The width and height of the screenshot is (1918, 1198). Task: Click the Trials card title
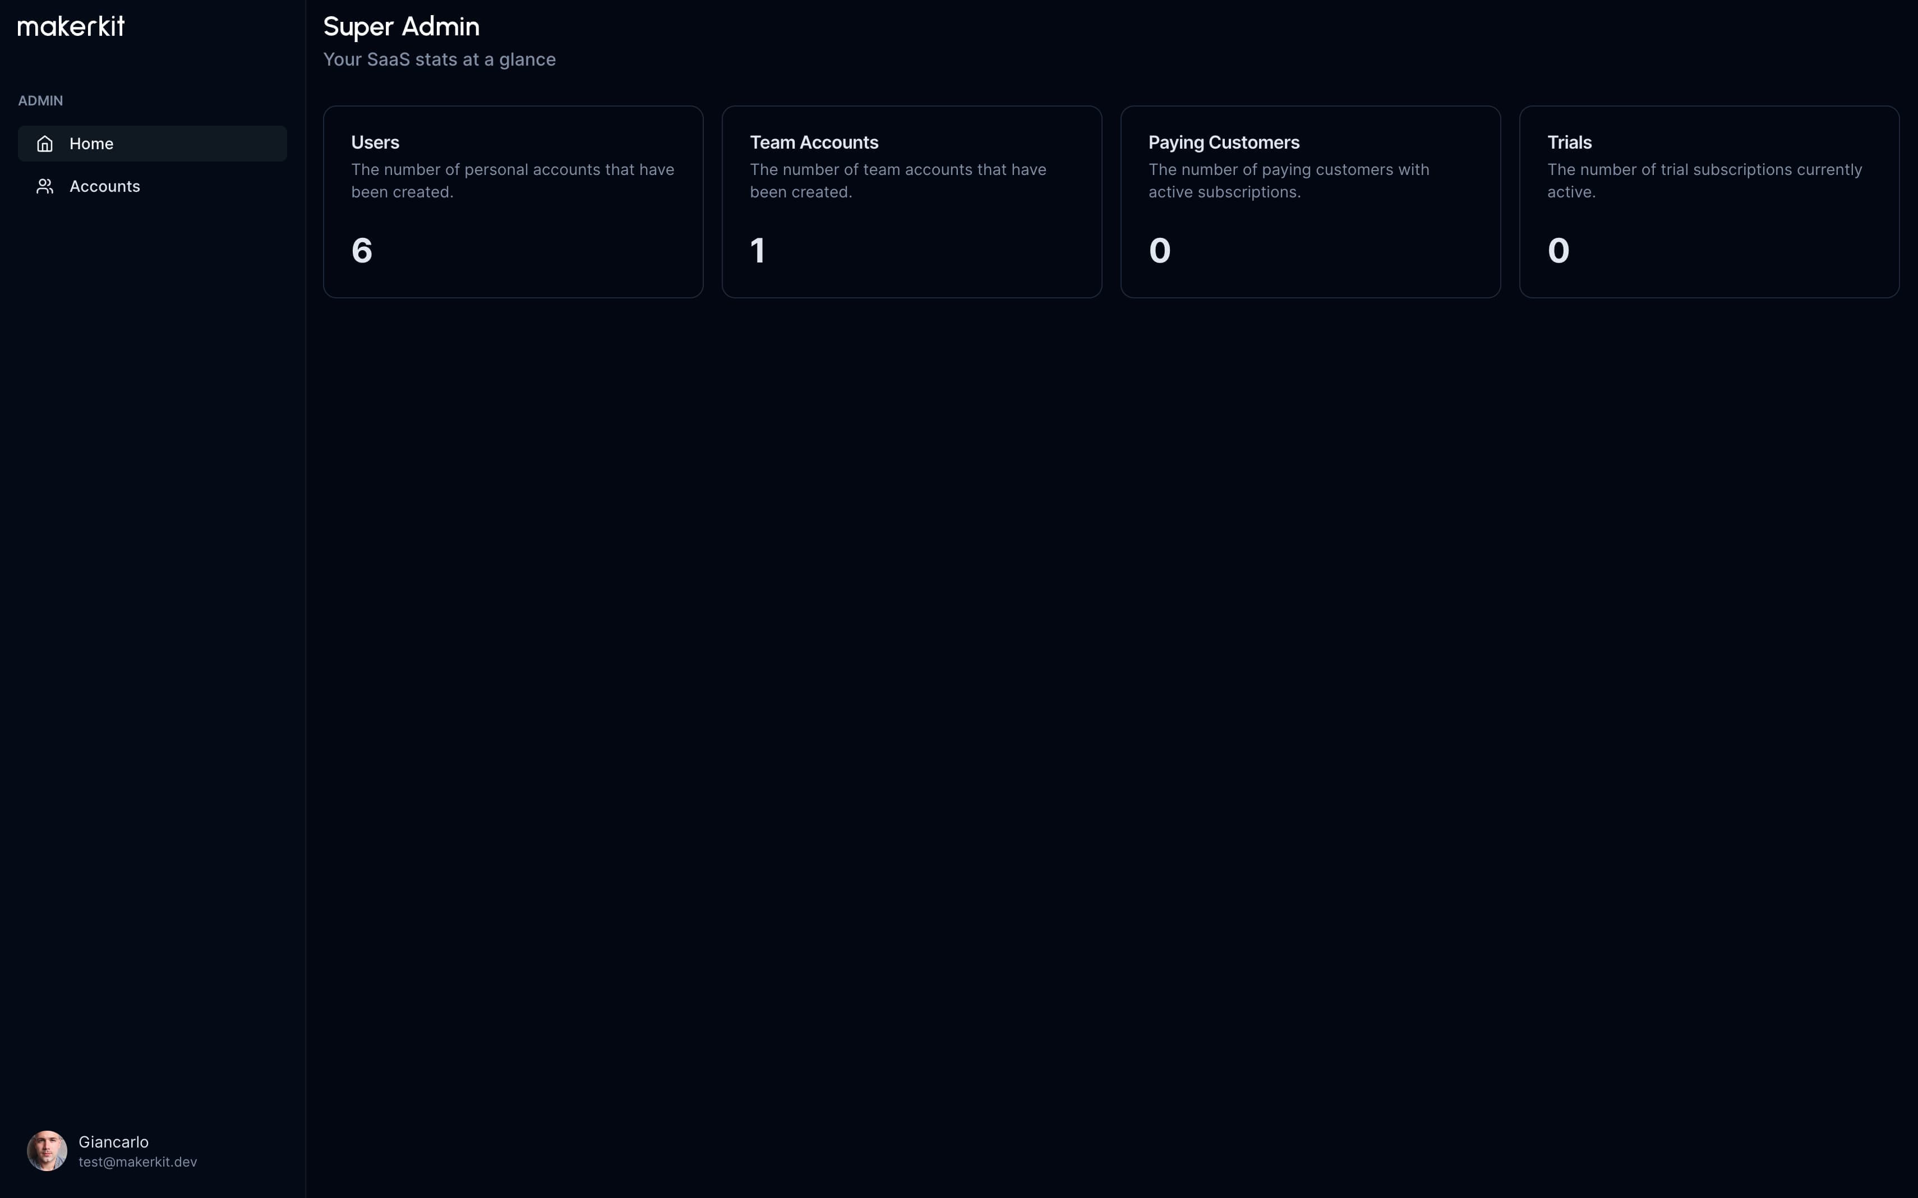[1569, 142]
